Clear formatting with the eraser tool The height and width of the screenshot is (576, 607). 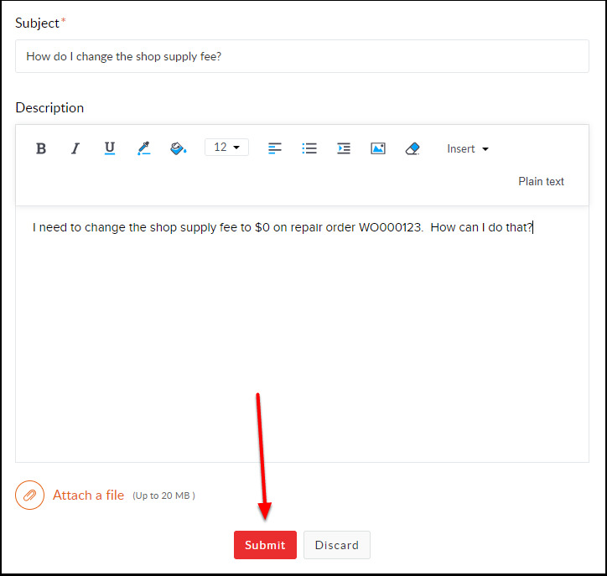tap(412, 148)
